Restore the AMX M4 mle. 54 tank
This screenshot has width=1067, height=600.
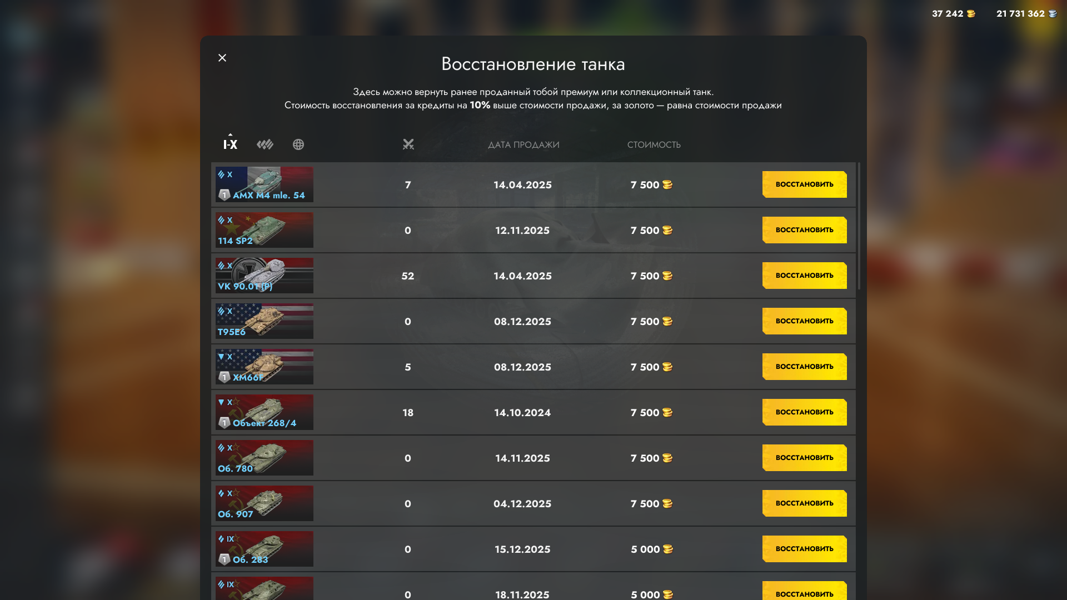click(804, 184)
